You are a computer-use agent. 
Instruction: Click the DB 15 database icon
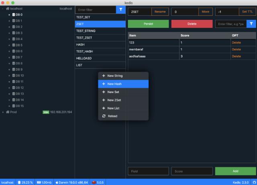pyautogui.click(x=14, y=106)
